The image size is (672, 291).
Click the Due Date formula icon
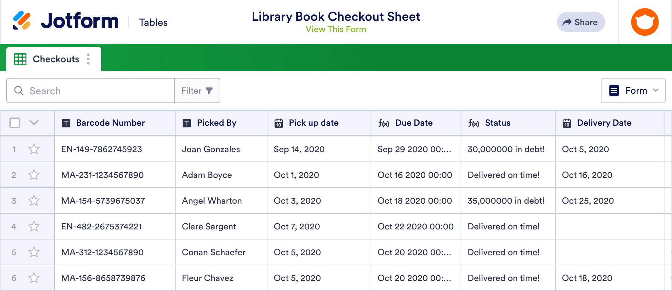point(384,123)
